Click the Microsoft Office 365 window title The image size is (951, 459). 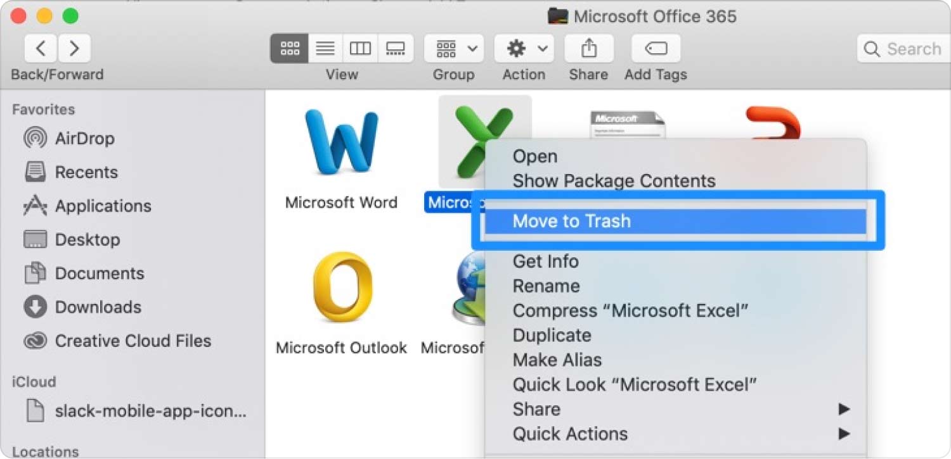point(655,16)
